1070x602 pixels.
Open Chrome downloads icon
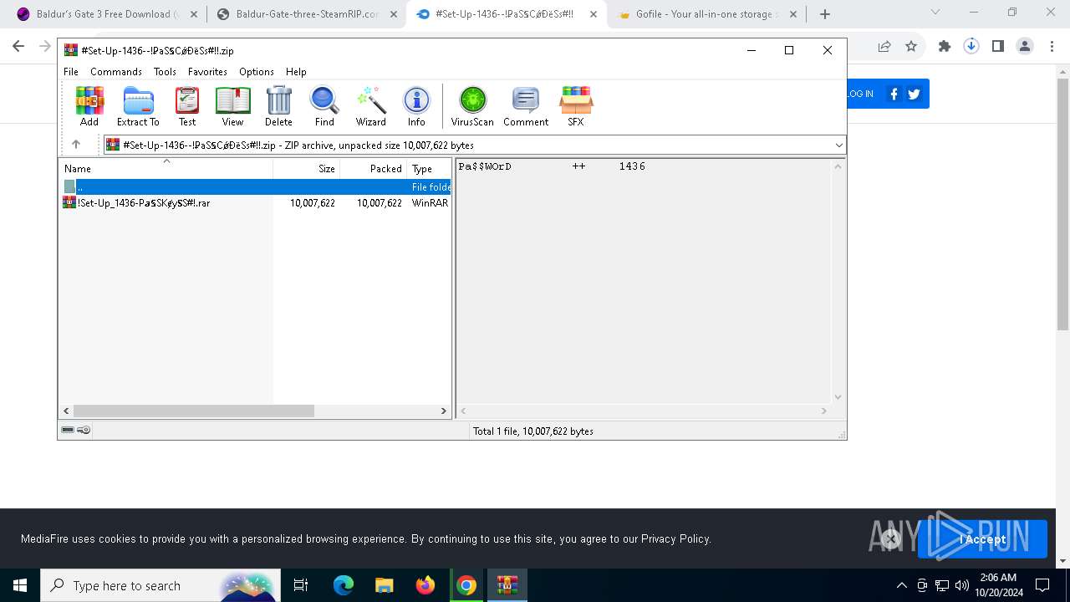(971, 47)
